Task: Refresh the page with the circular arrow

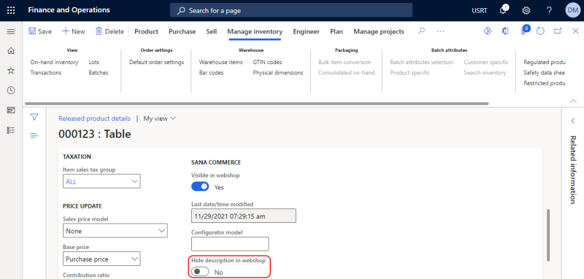Action: pos(540,31)
